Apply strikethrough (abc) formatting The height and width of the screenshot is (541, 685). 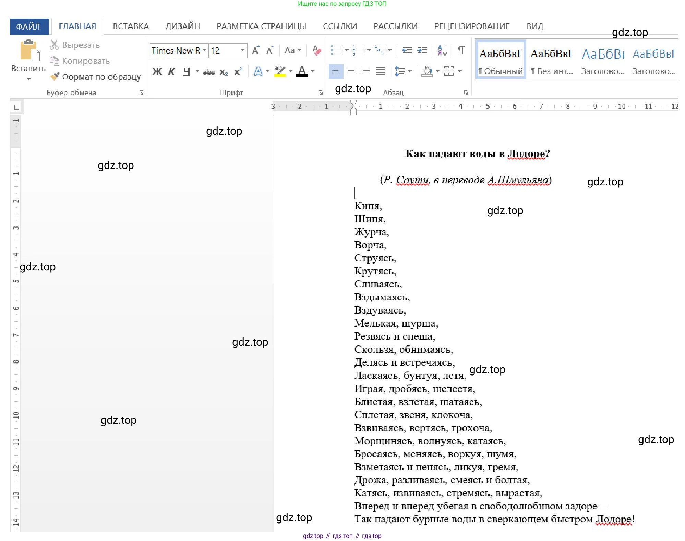coord(208,72)
